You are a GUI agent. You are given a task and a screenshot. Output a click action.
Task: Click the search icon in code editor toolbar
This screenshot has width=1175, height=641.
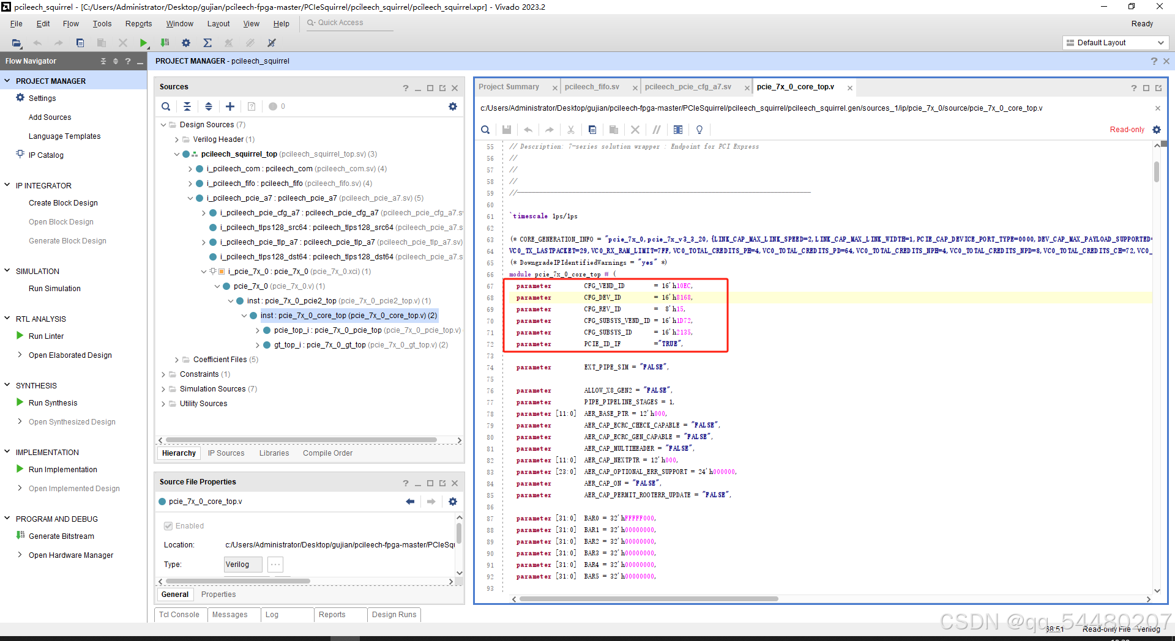click(485, 130)
